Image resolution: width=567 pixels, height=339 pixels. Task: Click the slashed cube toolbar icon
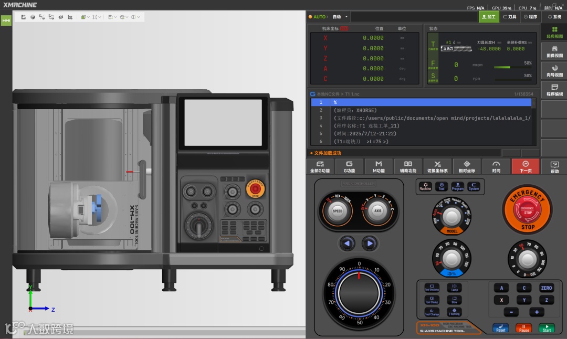coord(42,17)
